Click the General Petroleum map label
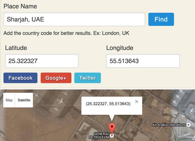 tap(99, 136)
